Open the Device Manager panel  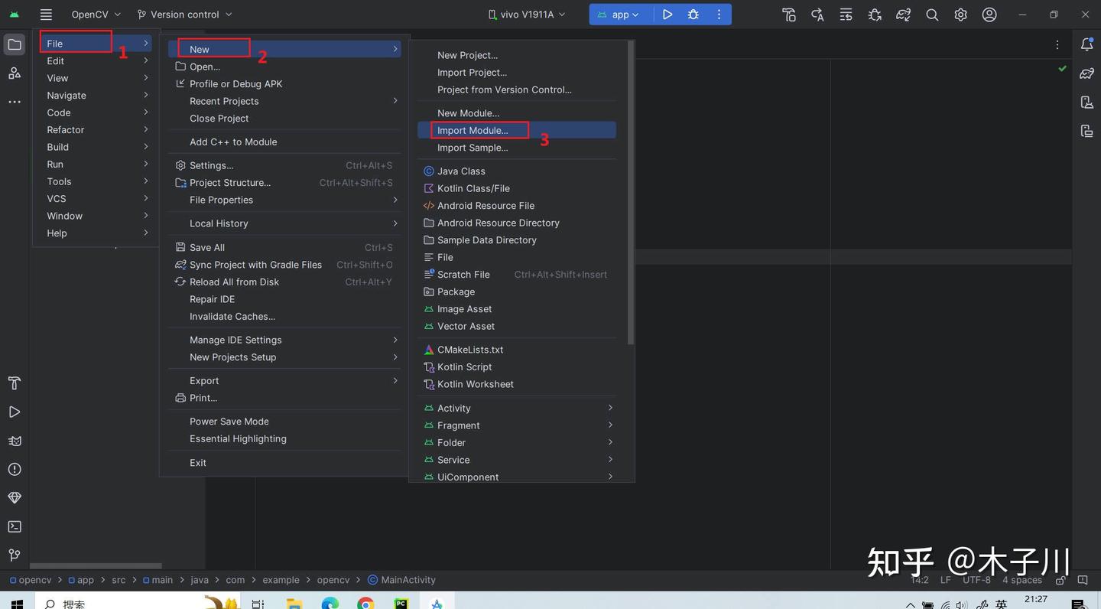(x=1087, y=102)
